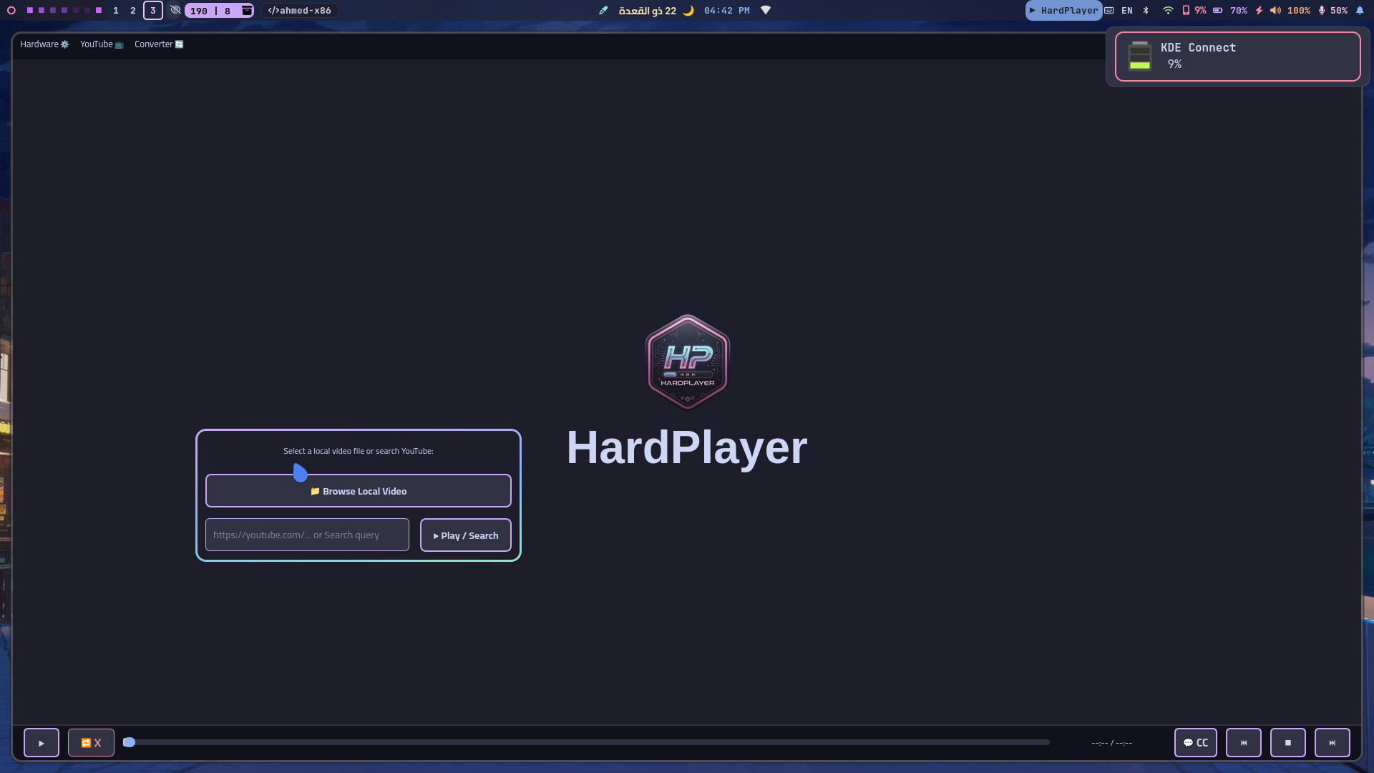Screen dimensions: 1374x773
Task: Click the 190 | 8 updates indicator
Action: click(x=213, y=11)
